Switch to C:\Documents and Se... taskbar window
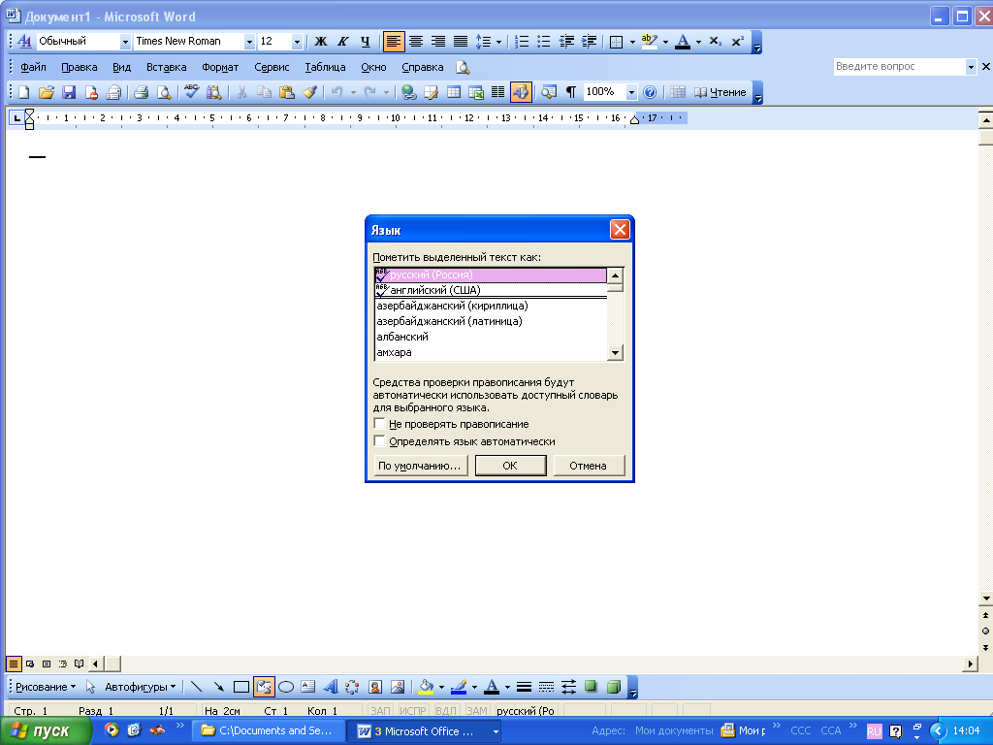Screen dimensions: 993x745 pos(269,731)
